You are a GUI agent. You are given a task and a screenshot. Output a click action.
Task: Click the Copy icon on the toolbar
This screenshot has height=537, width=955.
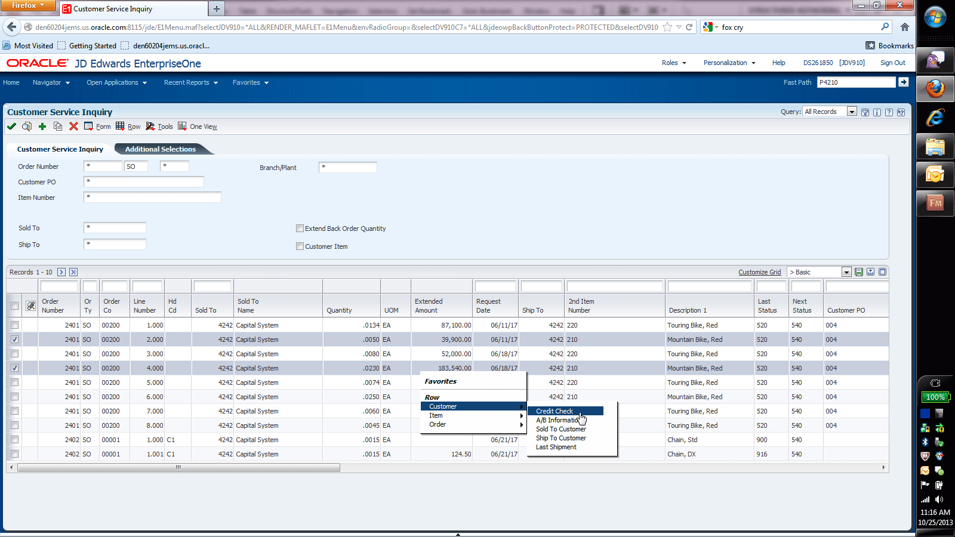(x=57, y=126)
